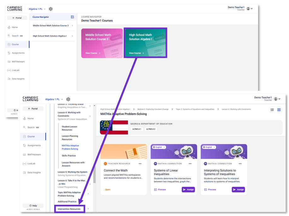289x216 pixels.
Task: Click Data Insights icon in front window sidebar
Action: click(x=24, y=173)
